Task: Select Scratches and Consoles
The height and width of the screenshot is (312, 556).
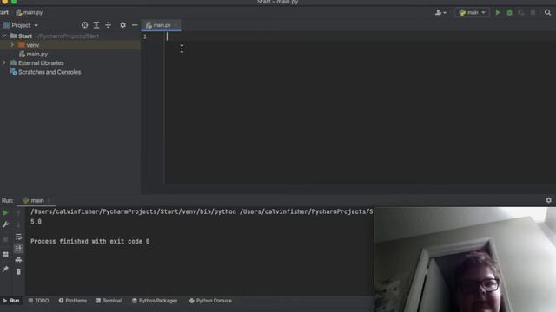Action: coord(50,72)
